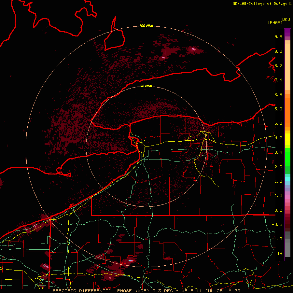Viewport: 293px width, 293px height.
Task: Click the -0.5 color scale value
Action: pyautogui.click(x=277, y=224)
